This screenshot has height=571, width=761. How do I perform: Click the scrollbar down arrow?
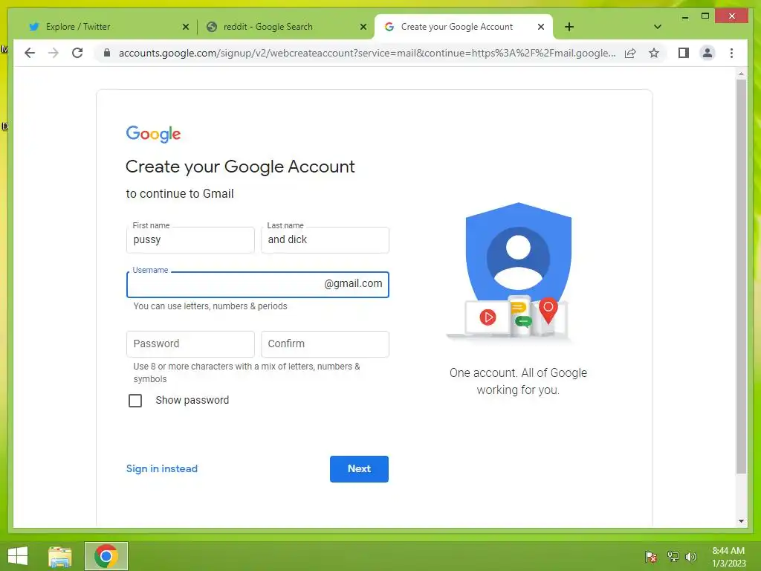pyautogui.click(x=741, y=521)
